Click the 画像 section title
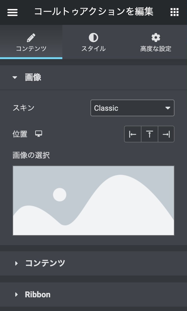 click(33, 77)
